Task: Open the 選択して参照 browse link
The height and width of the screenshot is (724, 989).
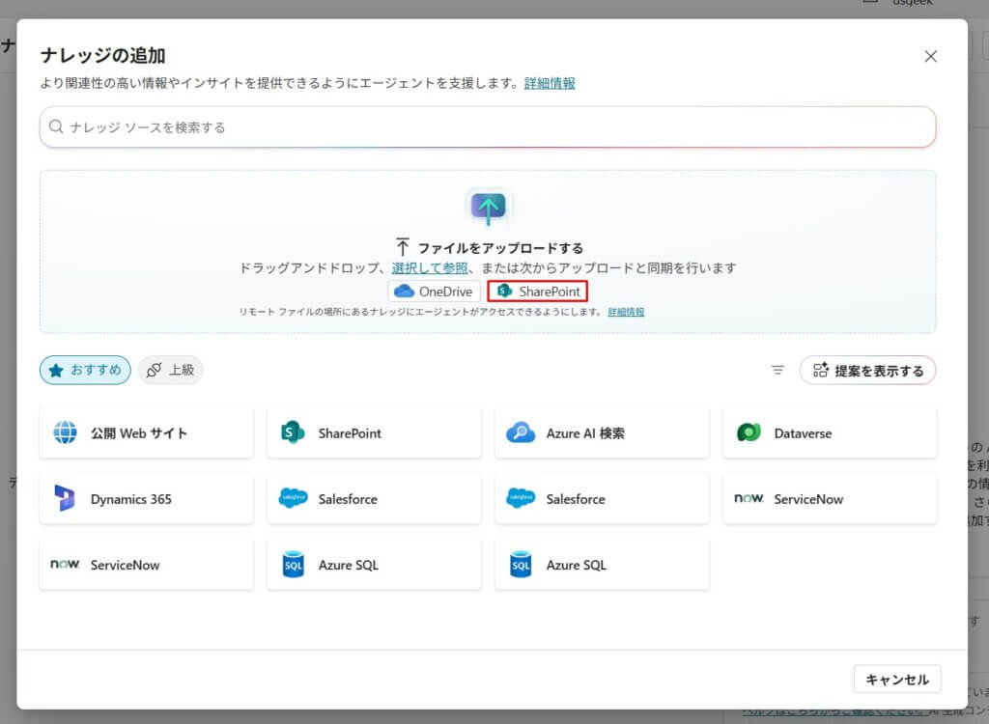Action: pyautogui.click(x=430, y=267)
